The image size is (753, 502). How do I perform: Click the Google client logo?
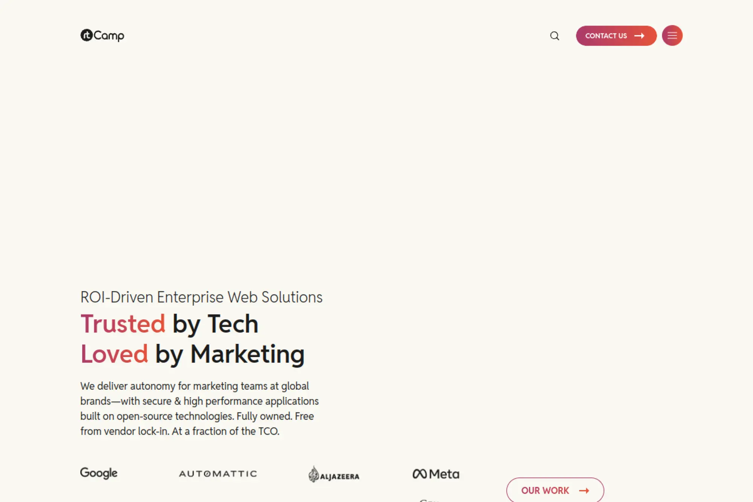coord(99,473)
